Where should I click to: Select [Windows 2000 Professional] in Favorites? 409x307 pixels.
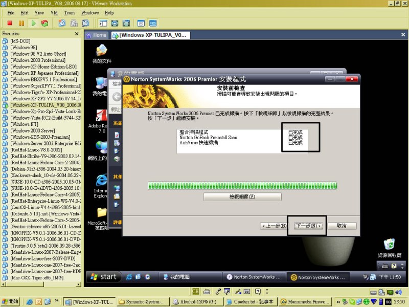(37, 60)
